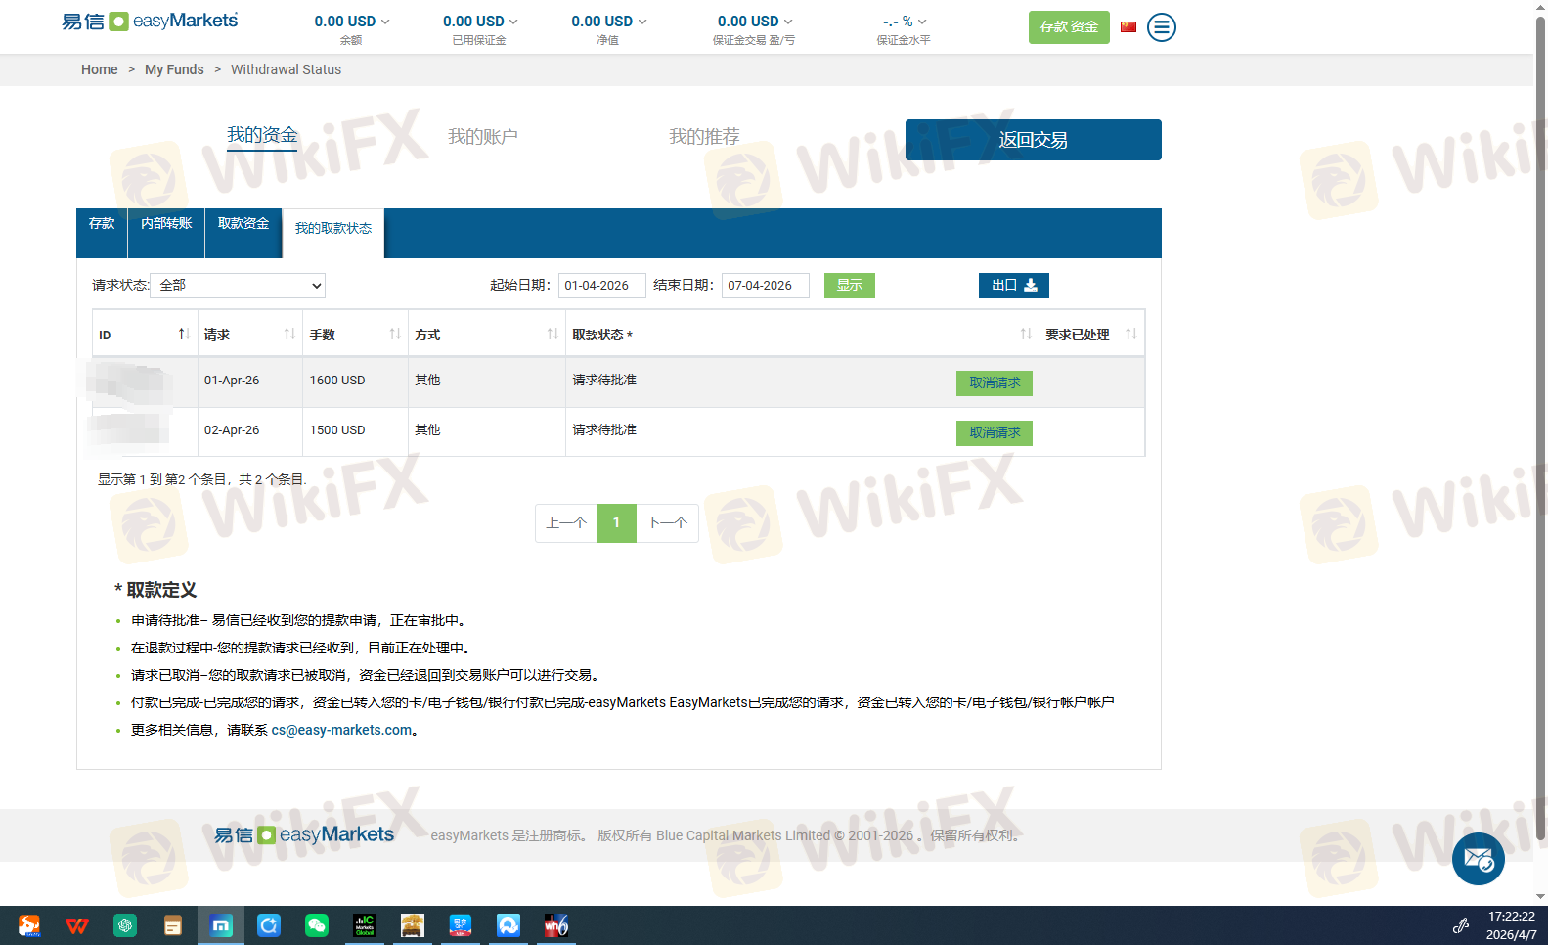The width and height of the screenshot is (1548, 945).
Task: Click the cs@easy-markets.com email link
Action: (x=341, y=730)
